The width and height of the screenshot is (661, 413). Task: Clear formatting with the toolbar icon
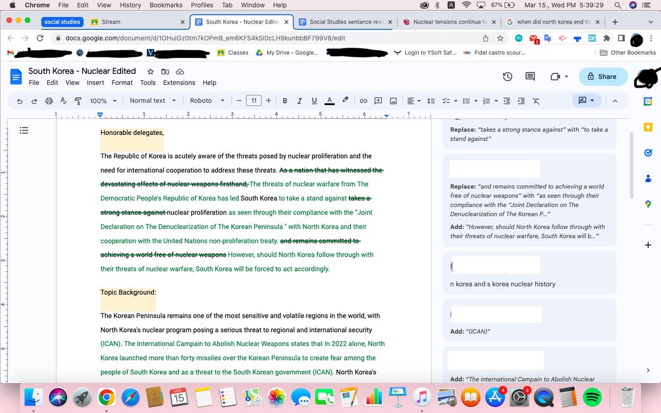[536, 101]
